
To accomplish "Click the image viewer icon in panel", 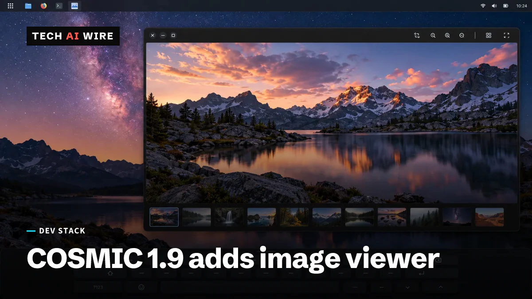I will (x=74, y=6).
